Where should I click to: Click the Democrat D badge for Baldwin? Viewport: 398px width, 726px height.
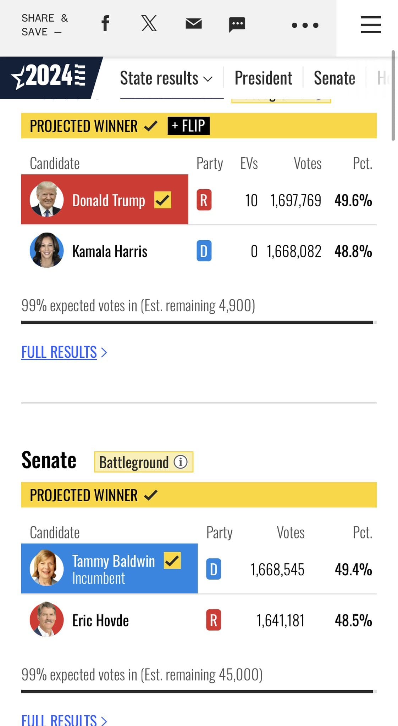(214, 569)
